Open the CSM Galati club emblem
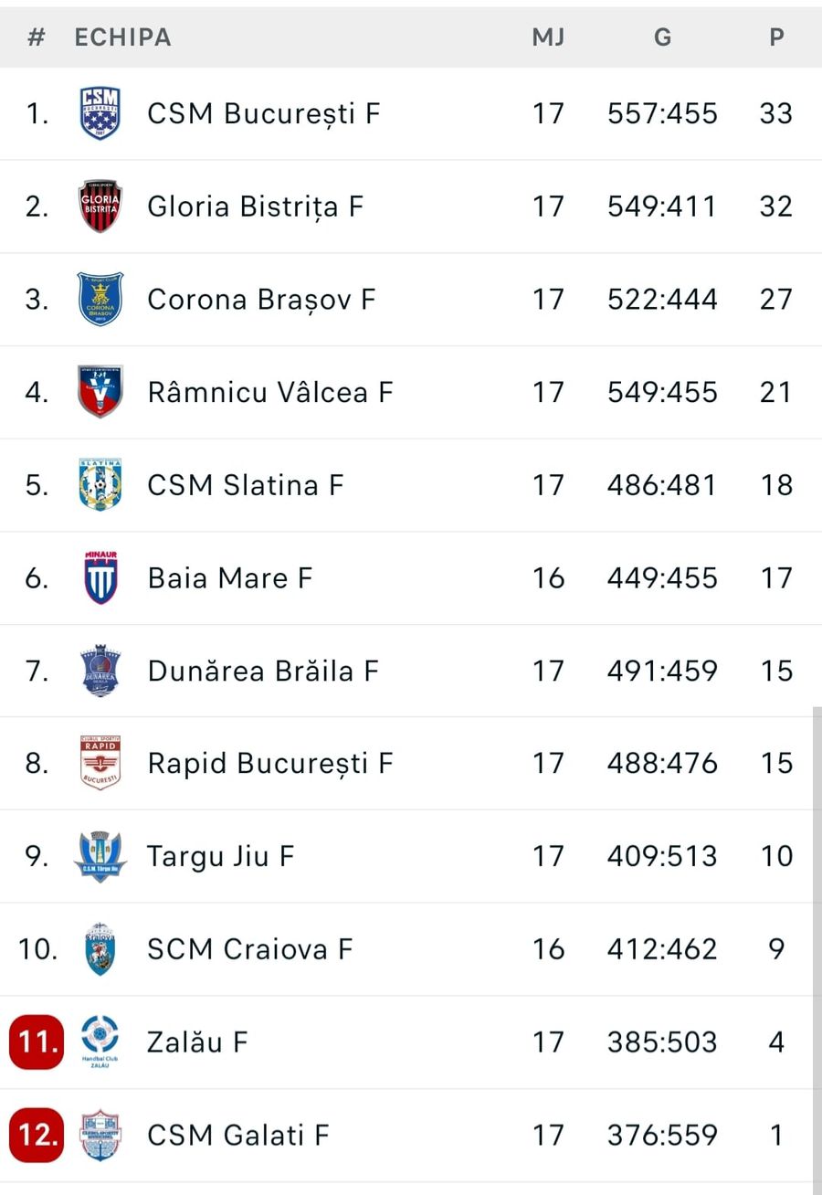Viewport: 822px width, 1195px height. click(100, 1135)
